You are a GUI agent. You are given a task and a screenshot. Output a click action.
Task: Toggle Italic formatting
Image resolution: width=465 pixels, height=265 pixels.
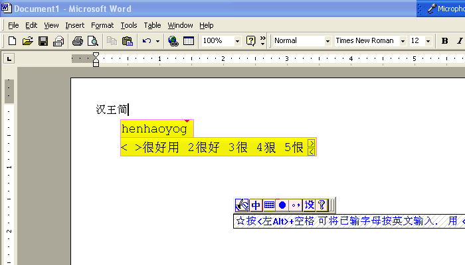460,41
